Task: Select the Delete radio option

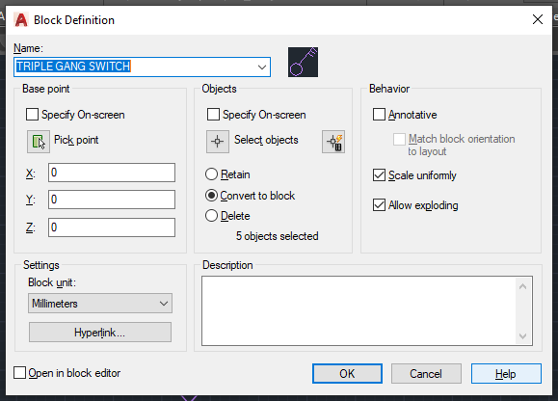Action: pyautogui.click(x=211, y=216)
